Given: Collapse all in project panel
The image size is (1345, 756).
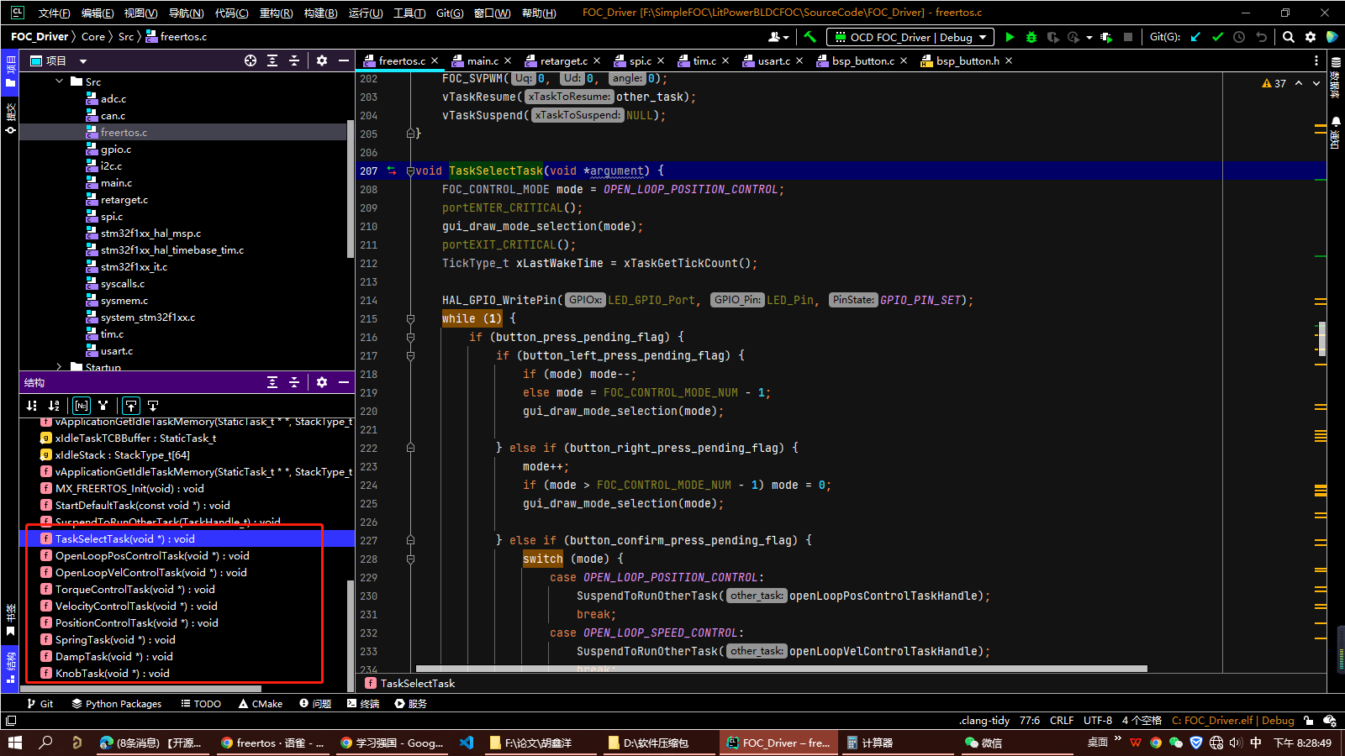Looking at the screenshot, I should coord(294,60).
